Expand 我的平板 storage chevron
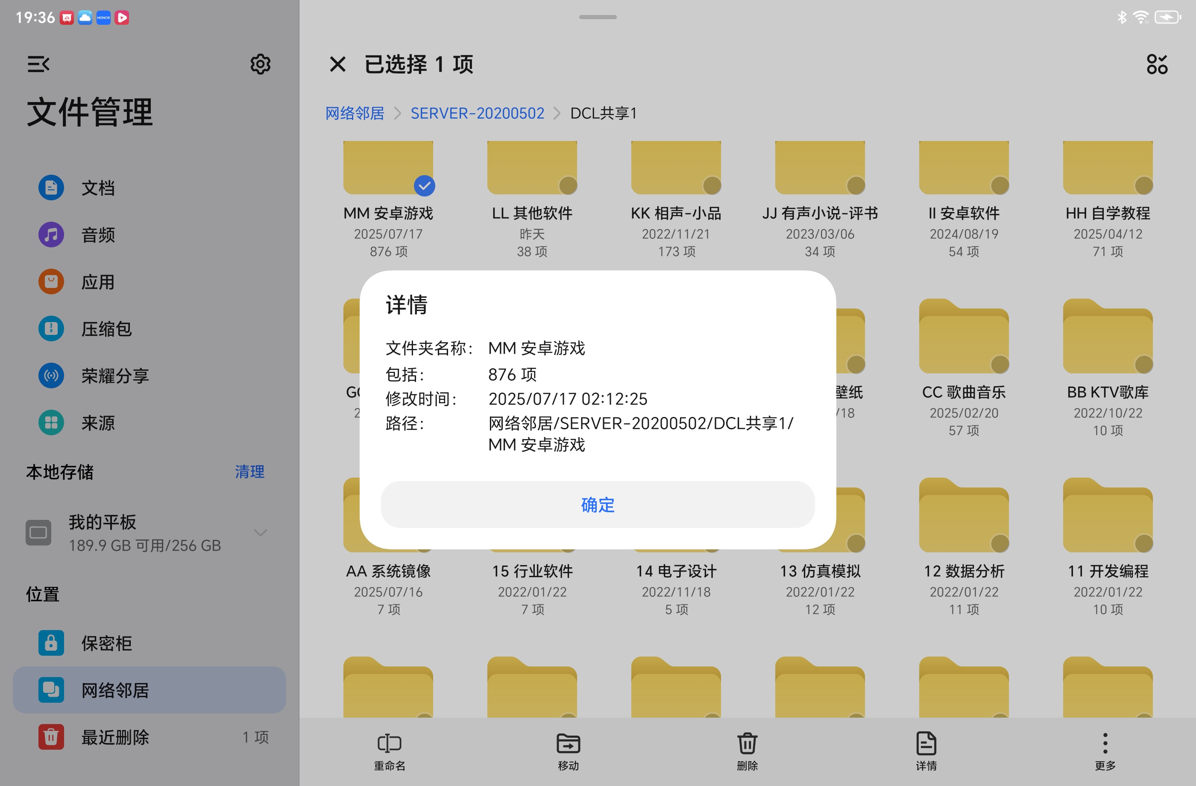1196x786 pixels. point(260,533)
